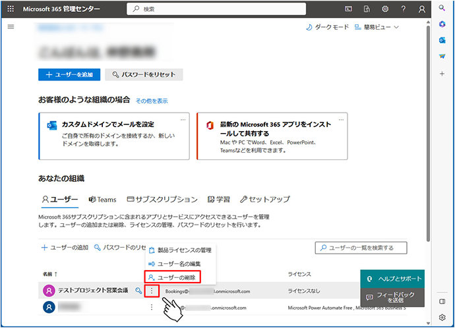Click the browser sidebar search icon
Image resolution: width=455 pixels, height=328 pixels.
pyautogui.click(x=442, y=8)
